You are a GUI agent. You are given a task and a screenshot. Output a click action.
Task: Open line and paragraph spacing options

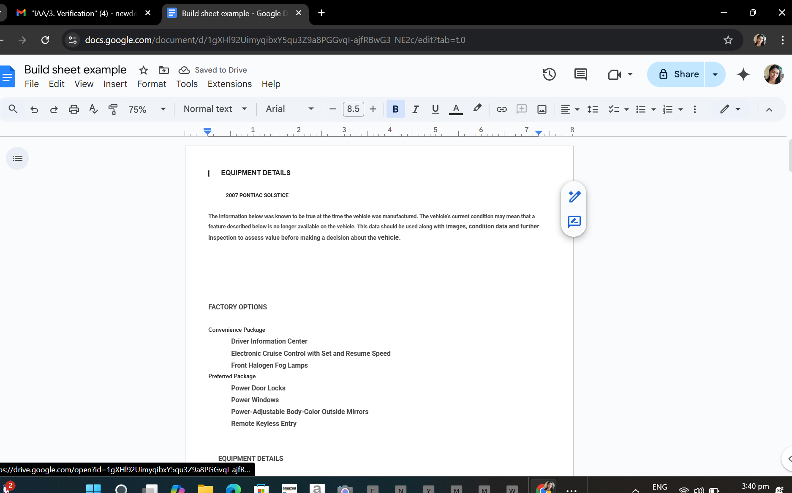tap(593, 109)
